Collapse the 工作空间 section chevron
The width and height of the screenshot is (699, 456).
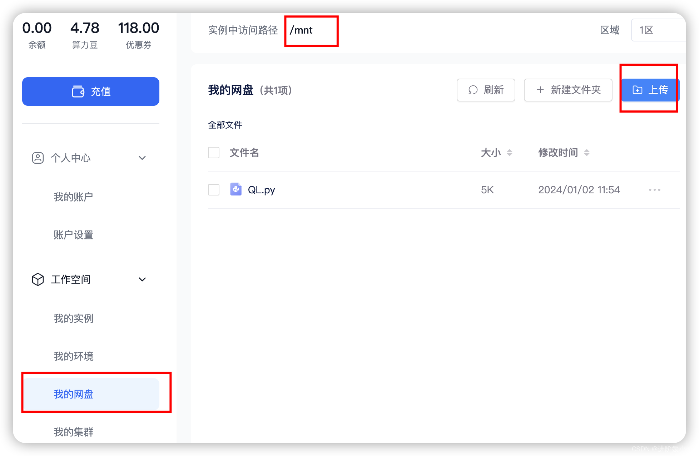(x=142, y=279)
